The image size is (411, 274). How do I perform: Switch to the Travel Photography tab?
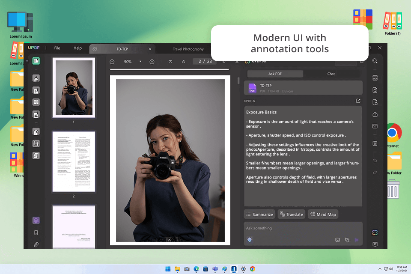tap(188, 49)
